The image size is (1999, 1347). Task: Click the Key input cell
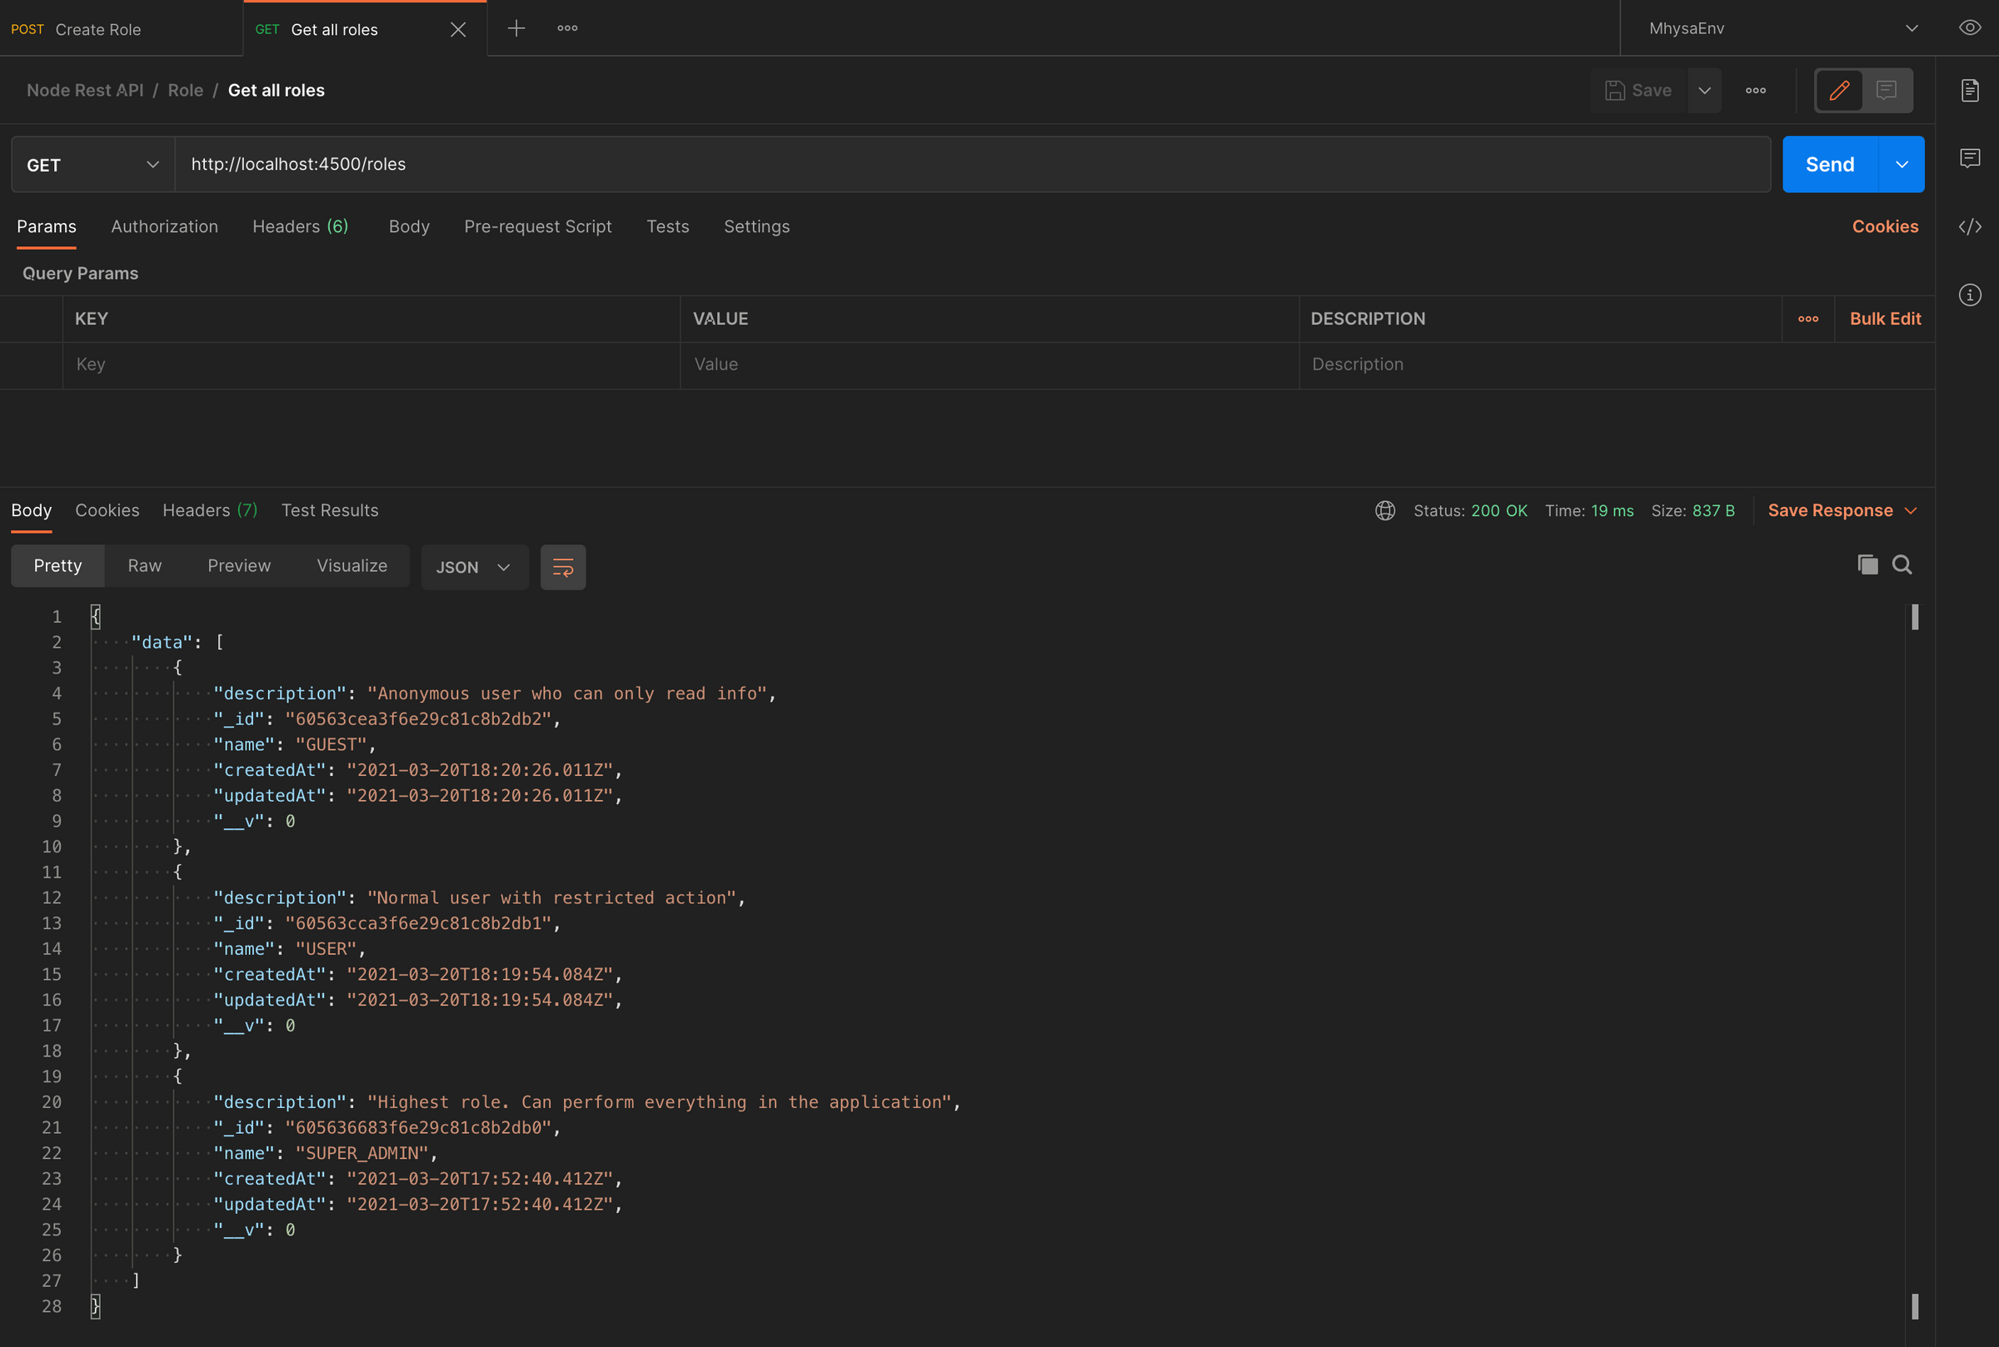(x=371, y=365)
